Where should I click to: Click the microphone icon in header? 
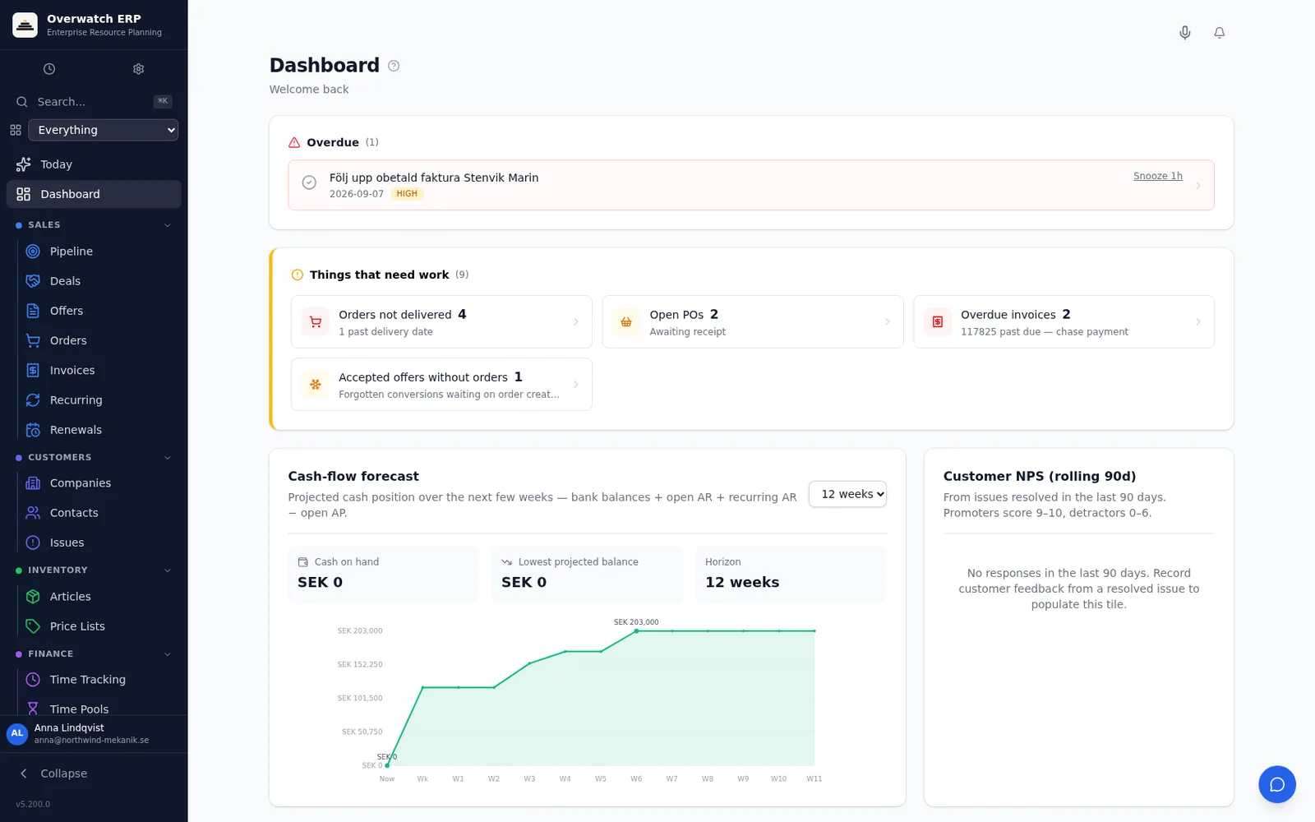[1185, 33]
